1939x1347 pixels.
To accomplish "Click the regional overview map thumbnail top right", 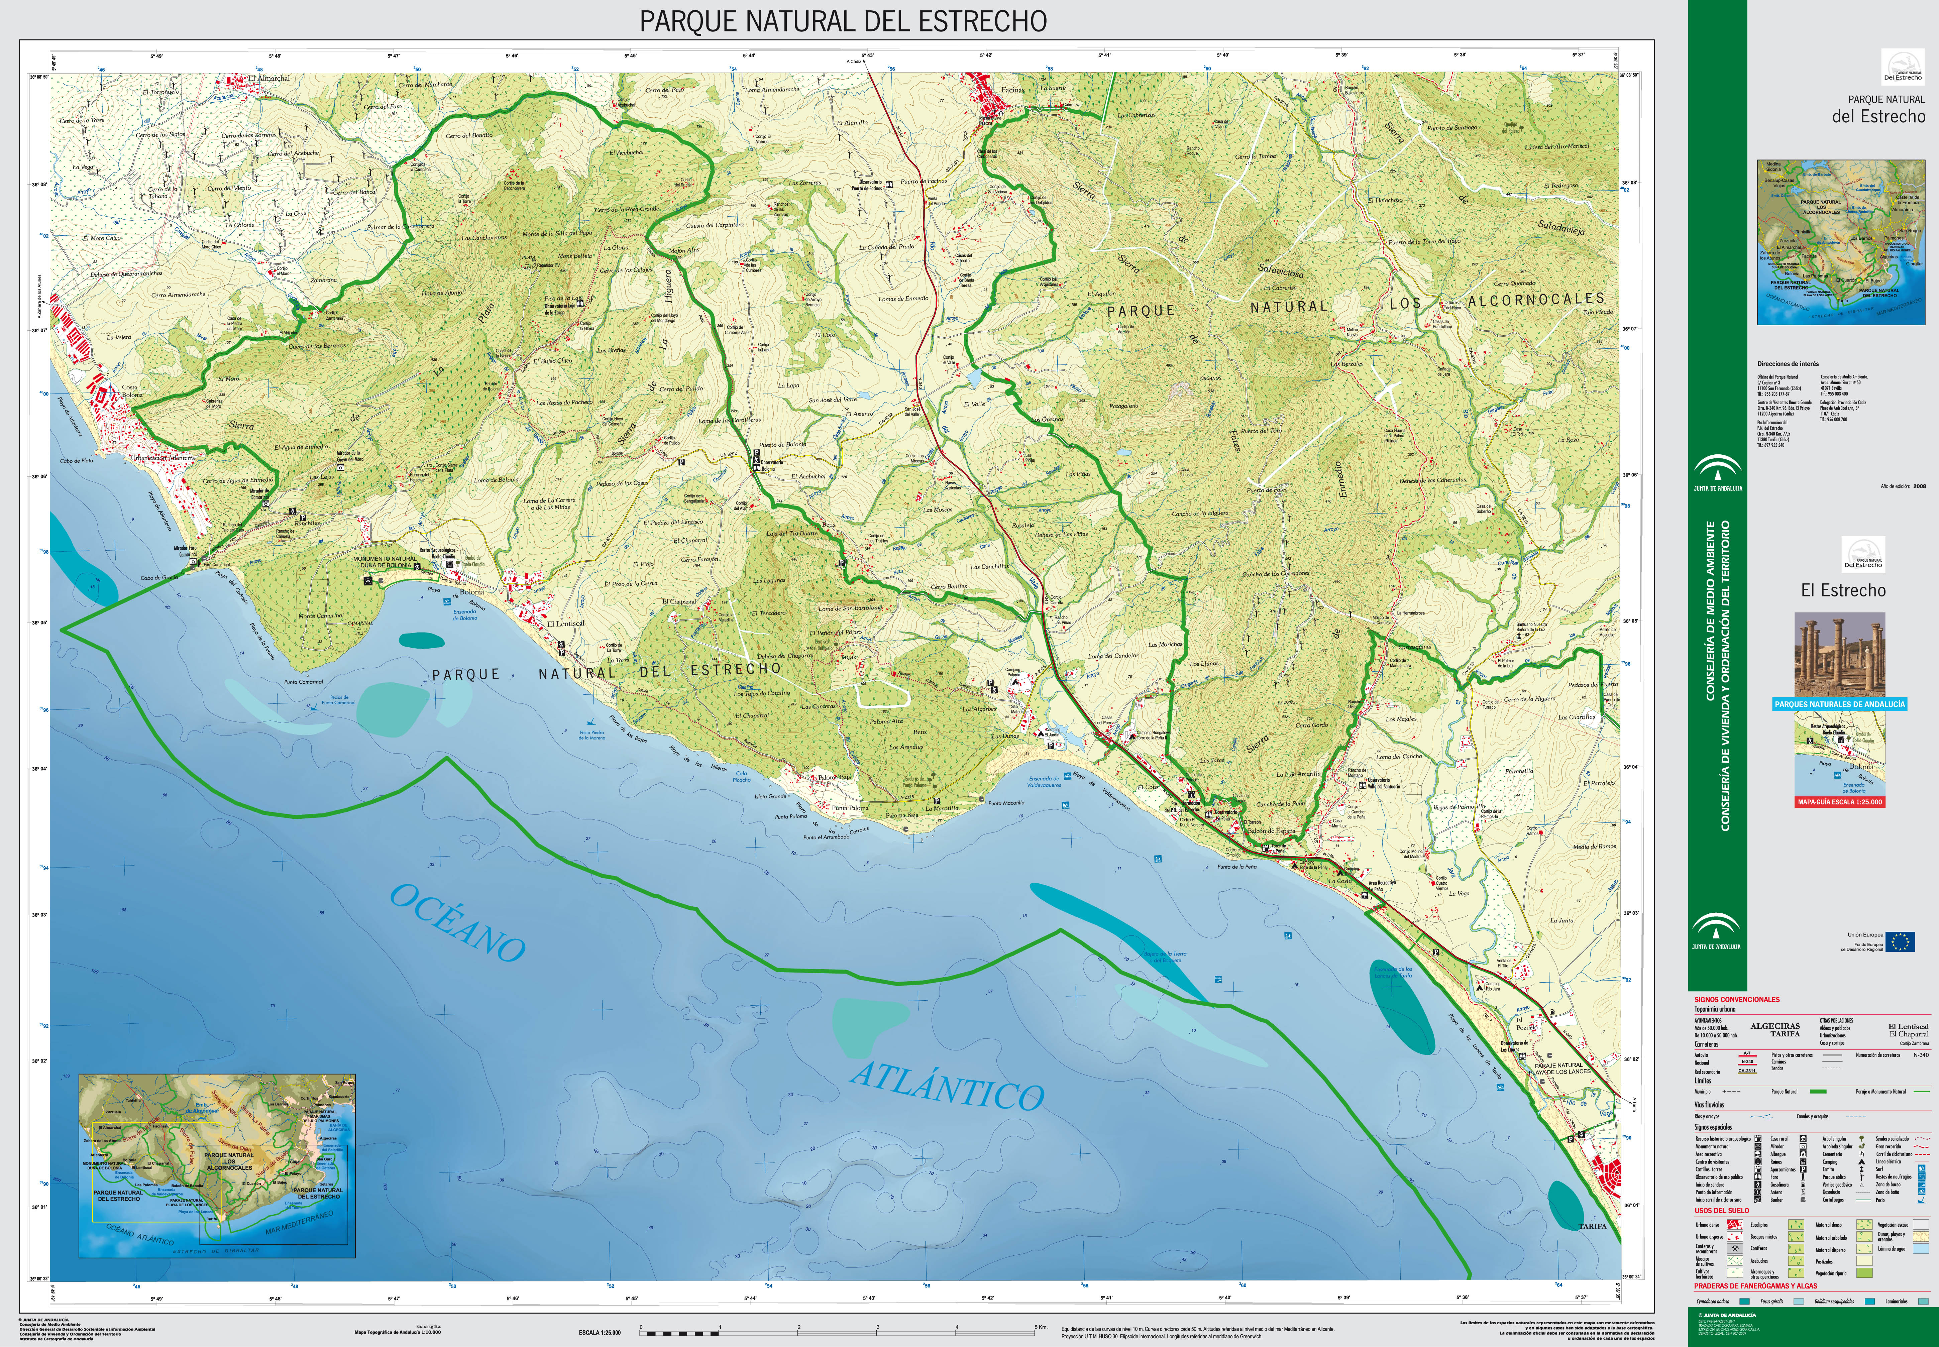I will tap(1841, 242).
